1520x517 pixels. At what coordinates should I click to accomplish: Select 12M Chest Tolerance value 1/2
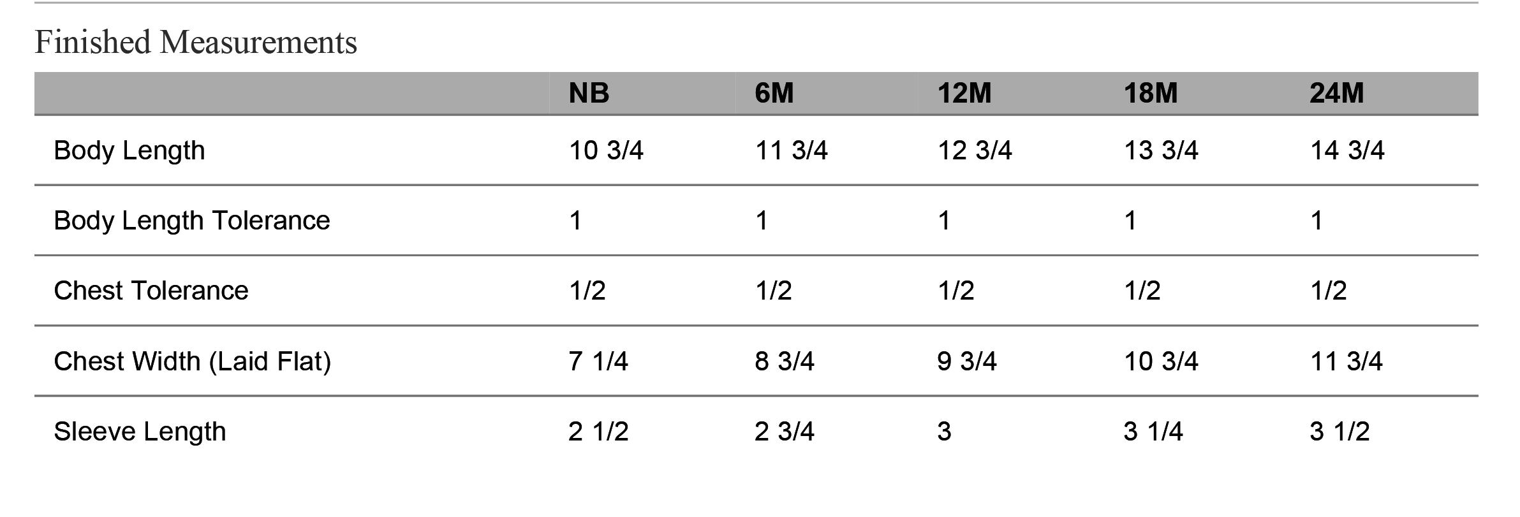[956, 291]
